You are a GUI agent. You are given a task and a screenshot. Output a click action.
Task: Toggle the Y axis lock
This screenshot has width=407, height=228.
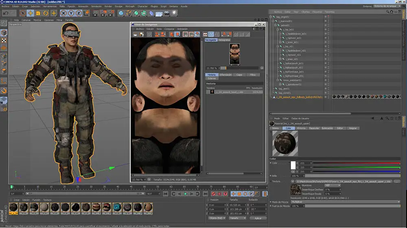pos(71,13)
